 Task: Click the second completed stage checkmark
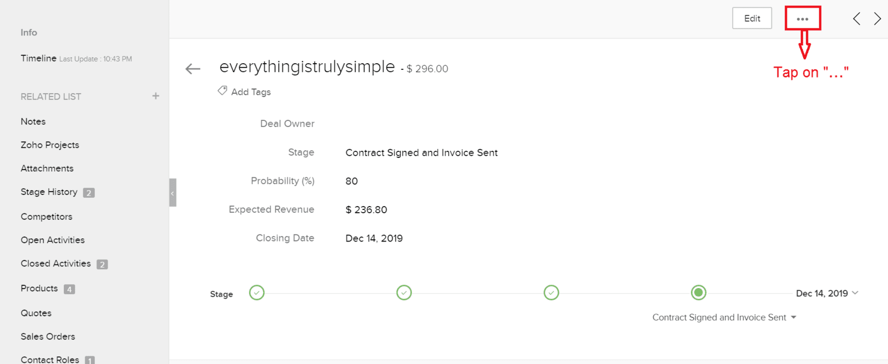(x=404, y=293)
